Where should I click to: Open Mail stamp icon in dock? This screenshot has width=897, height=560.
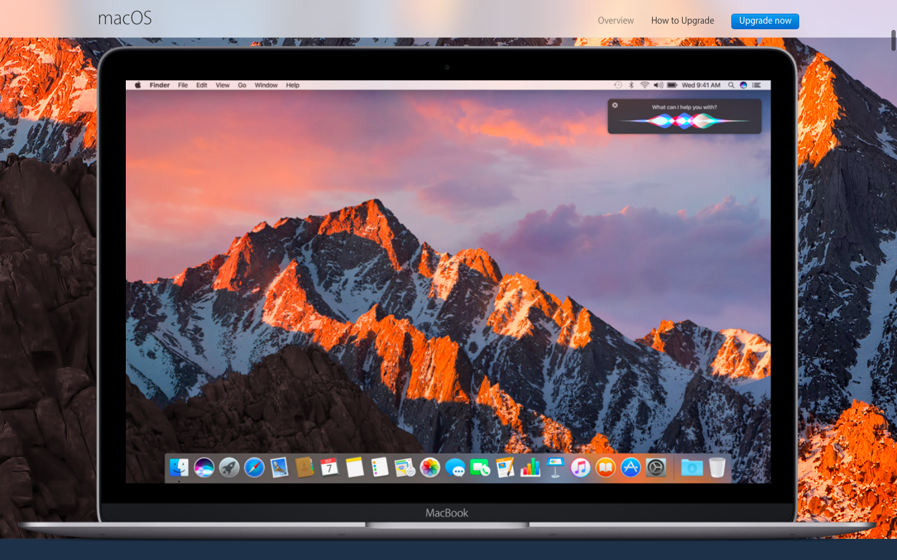click(279, 467)
